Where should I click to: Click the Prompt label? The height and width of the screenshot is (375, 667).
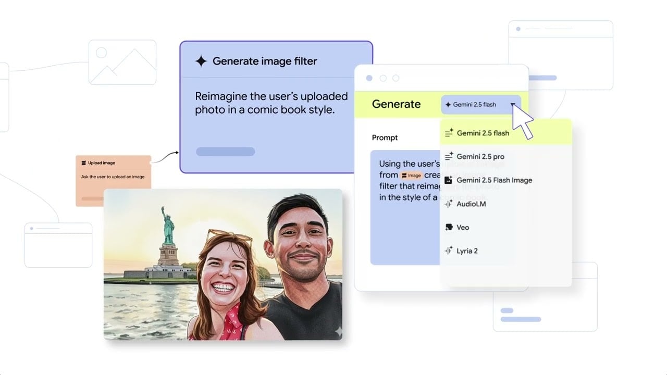tap(385, 137)
